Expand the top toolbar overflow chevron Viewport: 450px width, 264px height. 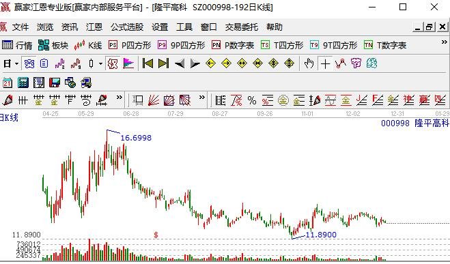click(444, 42)
